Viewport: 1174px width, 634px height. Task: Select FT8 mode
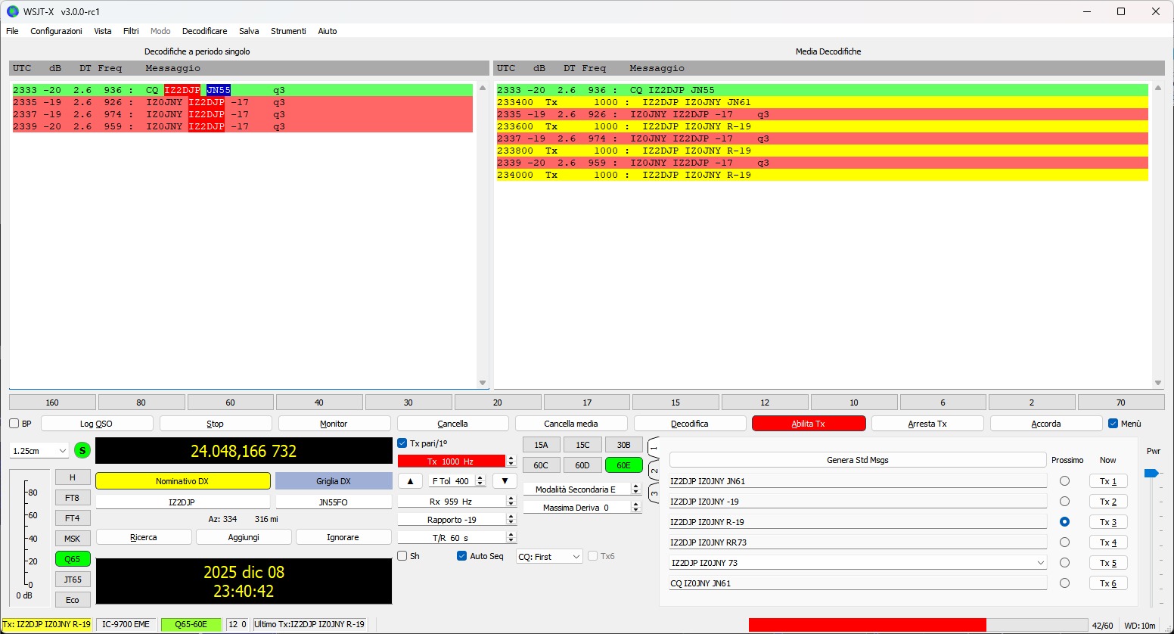tap(72, 497)
